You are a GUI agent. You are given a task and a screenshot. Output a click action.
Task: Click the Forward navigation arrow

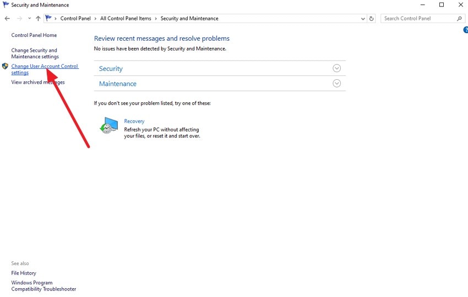pos(19,19)
